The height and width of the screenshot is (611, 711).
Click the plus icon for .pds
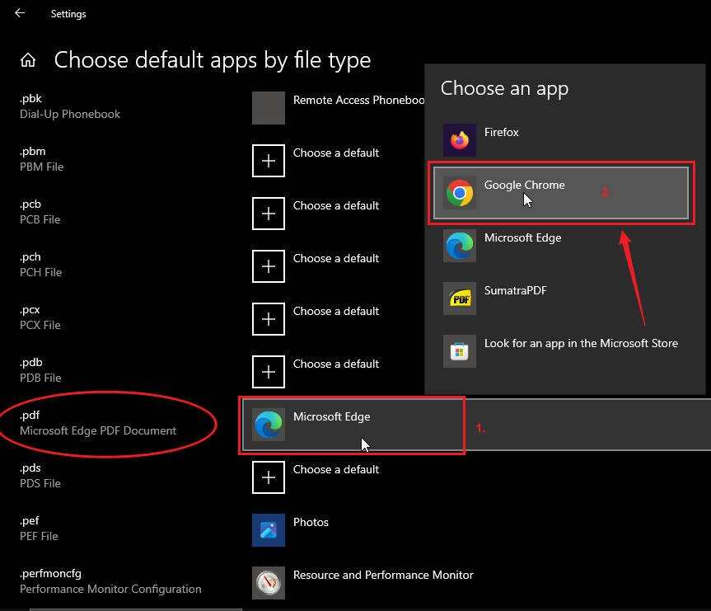tap(269, 477)
